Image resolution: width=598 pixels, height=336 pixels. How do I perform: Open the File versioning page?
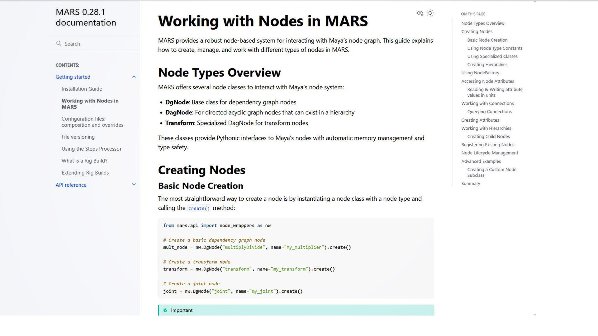78,137
